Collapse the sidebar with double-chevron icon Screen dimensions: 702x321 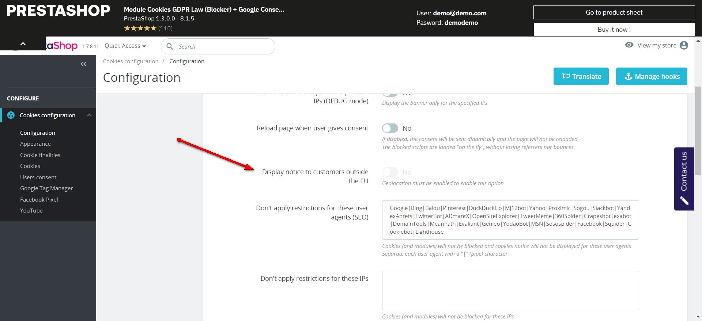83,64
